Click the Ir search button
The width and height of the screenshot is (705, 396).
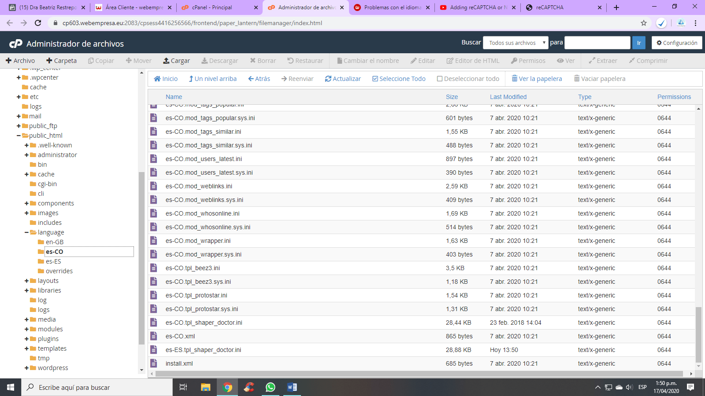click(x=639, y=43)
